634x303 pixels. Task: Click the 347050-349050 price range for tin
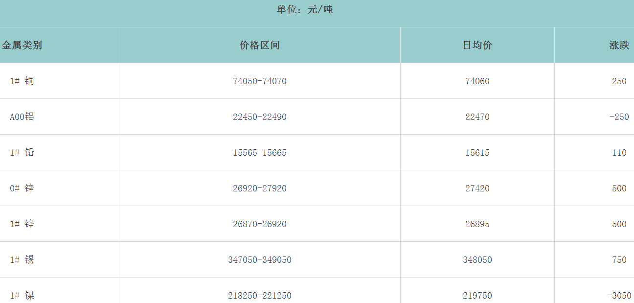pos(259,260)
